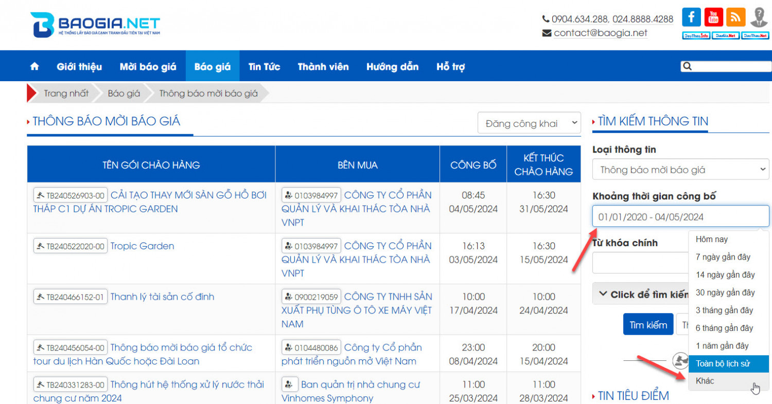Open Hỗ trợ menu item

(x=451, y=66)
